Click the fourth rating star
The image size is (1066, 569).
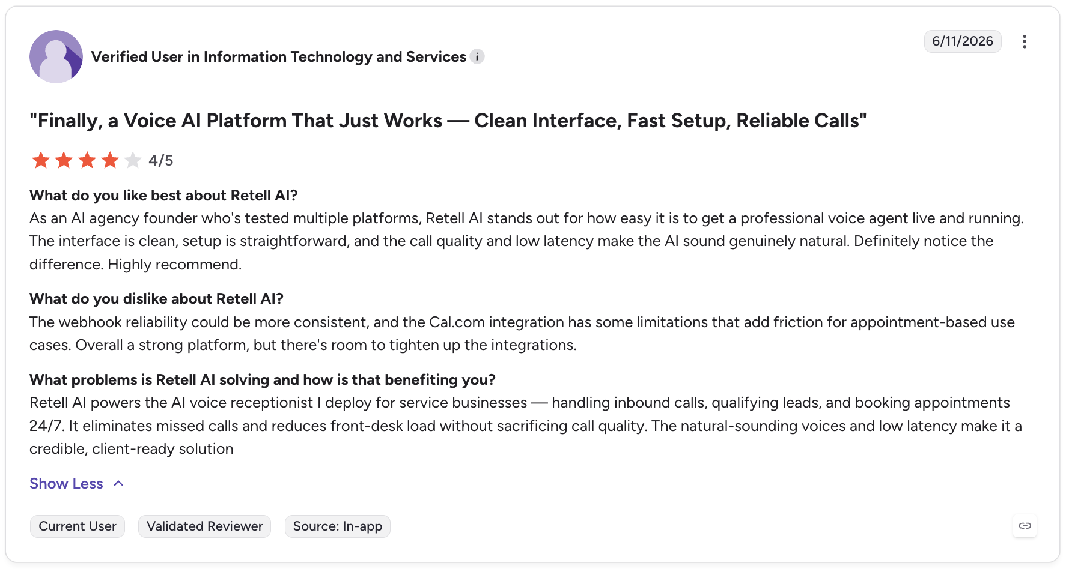(110, 160)
